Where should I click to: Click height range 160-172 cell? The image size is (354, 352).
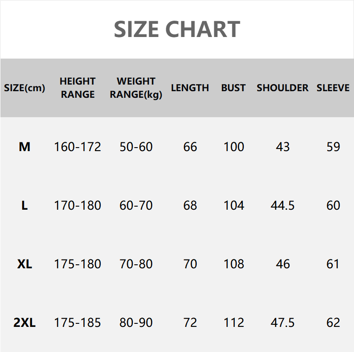coord(77,147)
